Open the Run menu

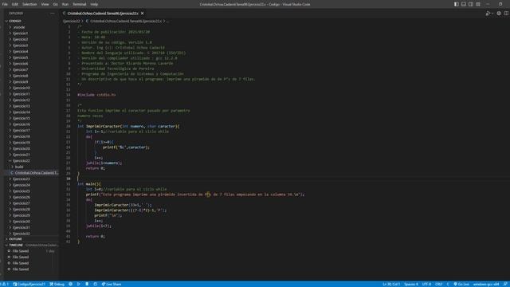pos(65,4)
